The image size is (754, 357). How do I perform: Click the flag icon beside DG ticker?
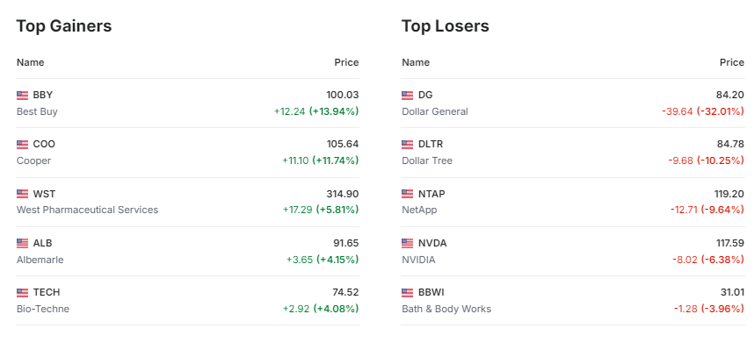(407, 95)
